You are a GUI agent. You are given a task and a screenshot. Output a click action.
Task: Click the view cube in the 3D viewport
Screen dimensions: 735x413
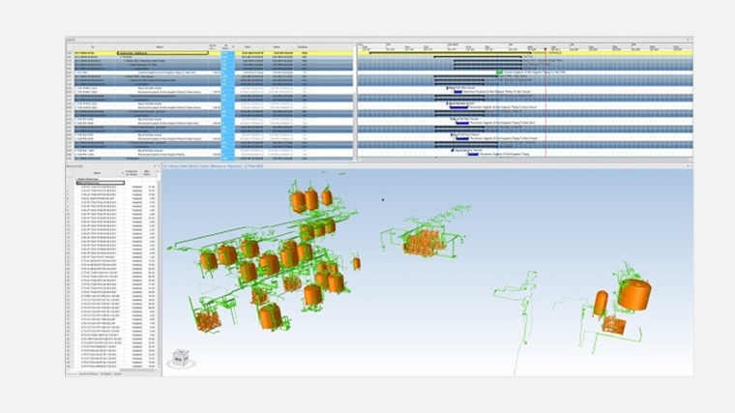pos(181,358)
